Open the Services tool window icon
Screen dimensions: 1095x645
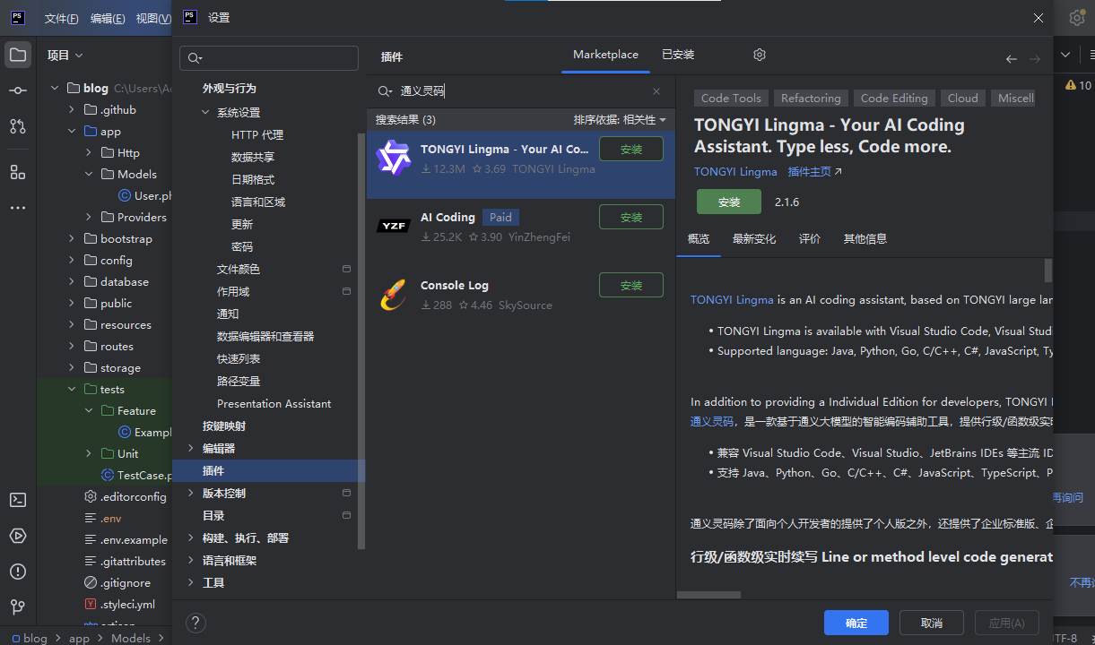pyautogui.click(x=18, y=536)
